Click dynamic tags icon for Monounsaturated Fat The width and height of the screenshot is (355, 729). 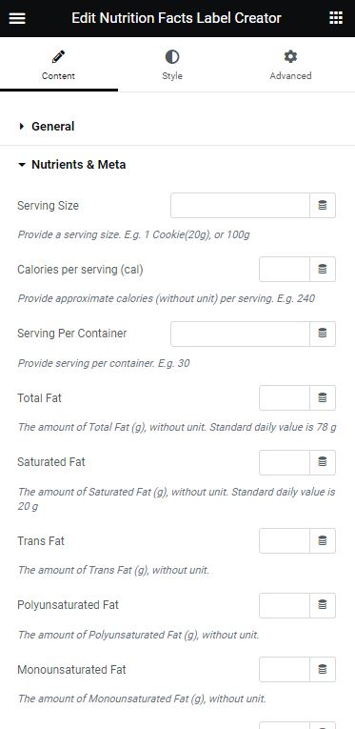pos(323,670)
